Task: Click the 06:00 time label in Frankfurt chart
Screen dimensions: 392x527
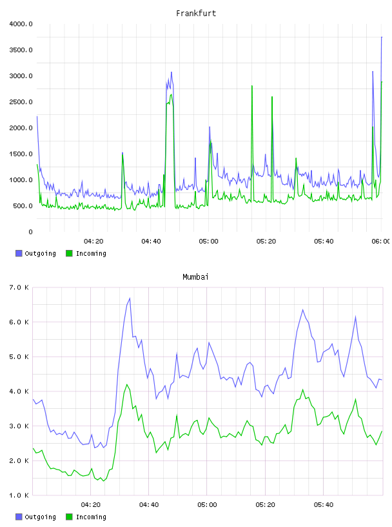Action: (x=380, y=242)
